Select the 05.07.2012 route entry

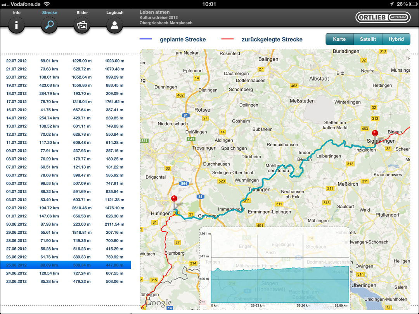tap(66, 183)
